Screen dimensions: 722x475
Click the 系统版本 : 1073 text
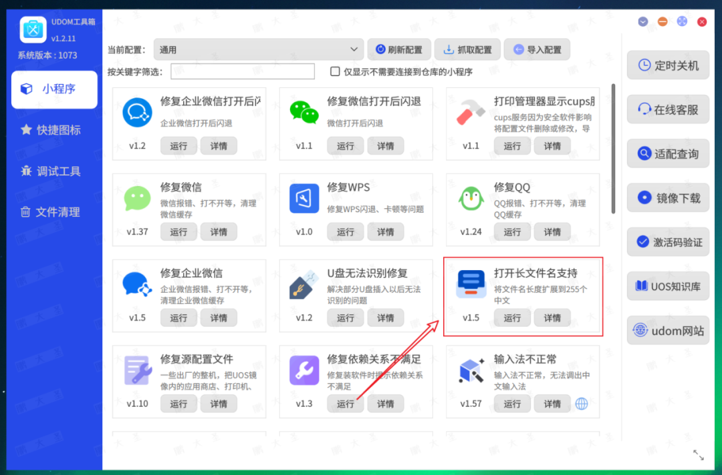(x=47, y=55)
